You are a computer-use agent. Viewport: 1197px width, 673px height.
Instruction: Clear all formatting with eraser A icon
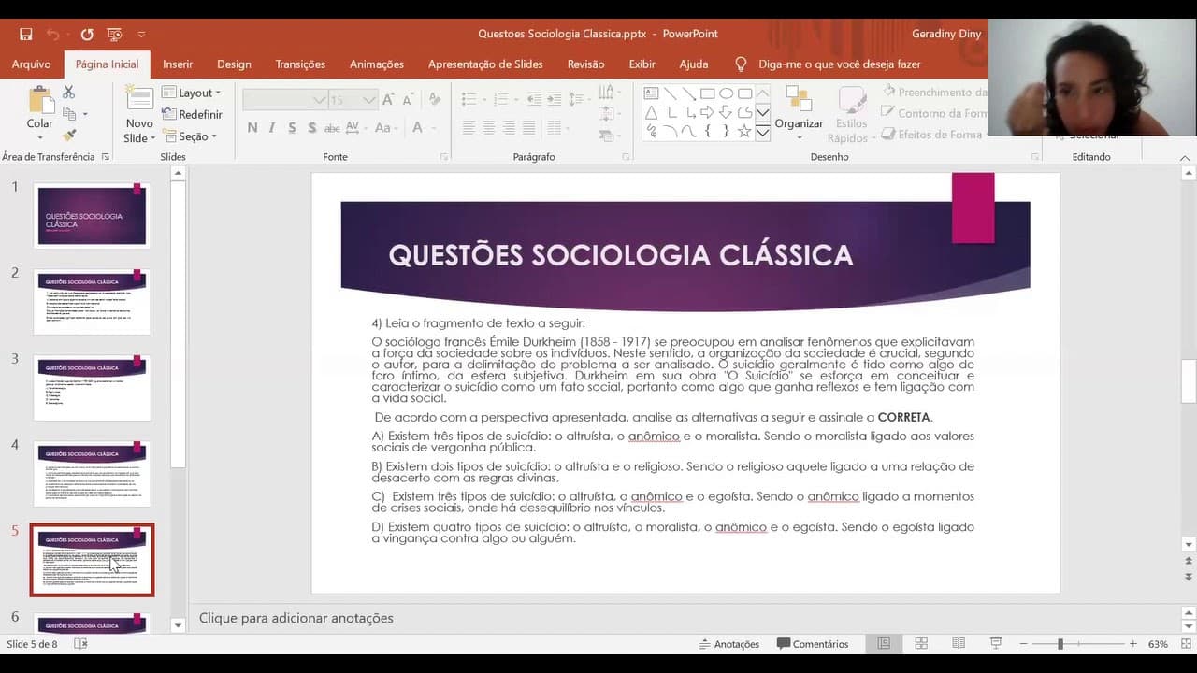pyautogui.click(x=435, y=99)
